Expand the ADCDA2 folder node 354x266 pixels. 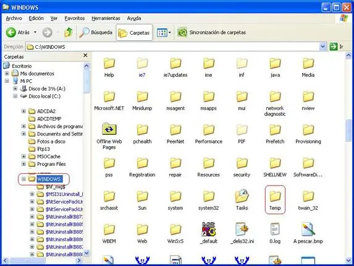click(23, 111)
